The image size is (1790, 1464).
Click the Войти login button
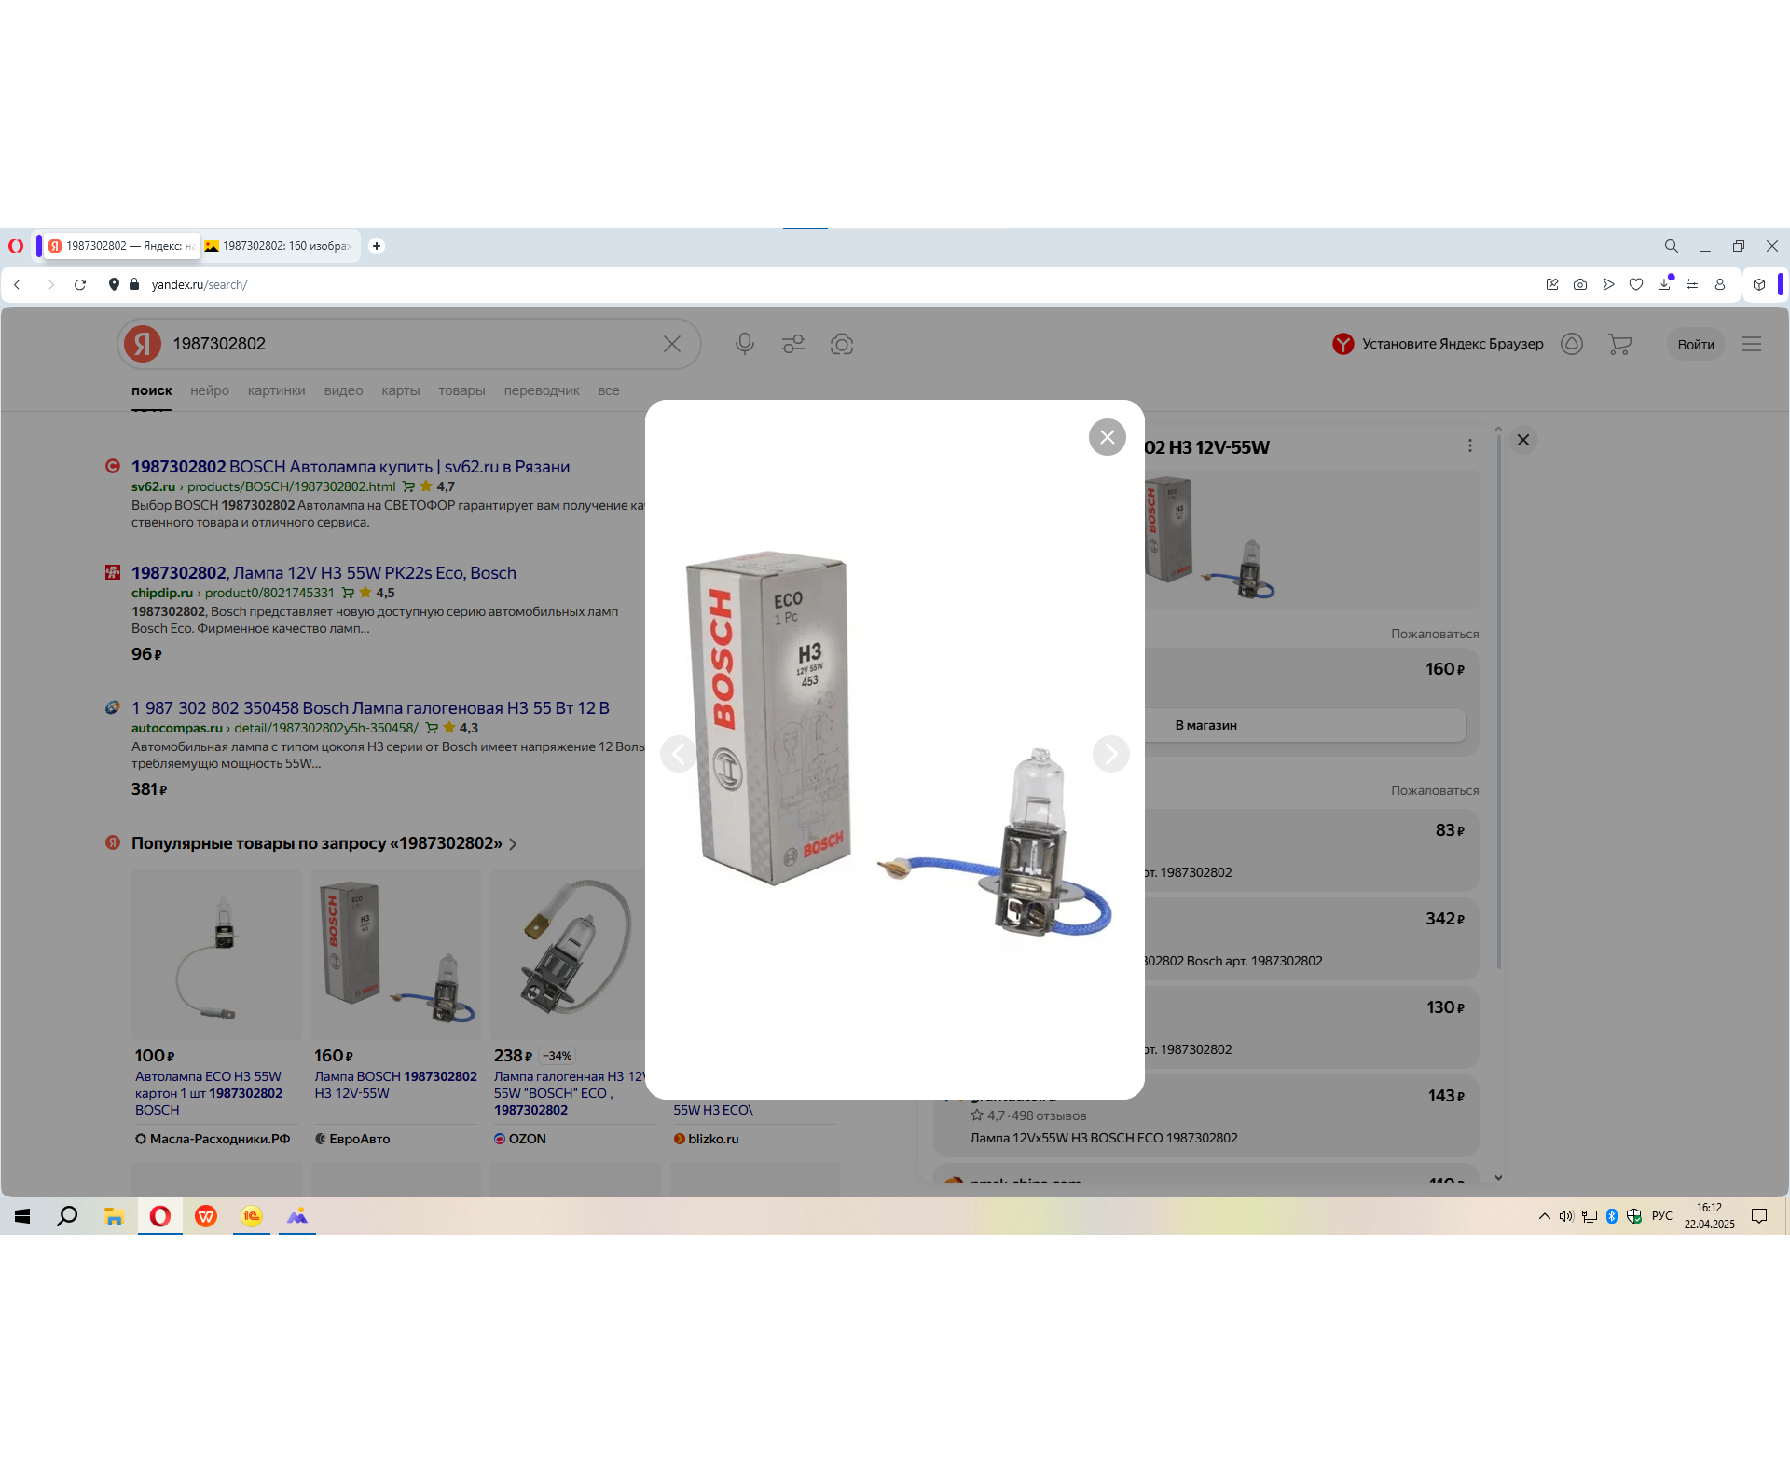point(1696,345)
